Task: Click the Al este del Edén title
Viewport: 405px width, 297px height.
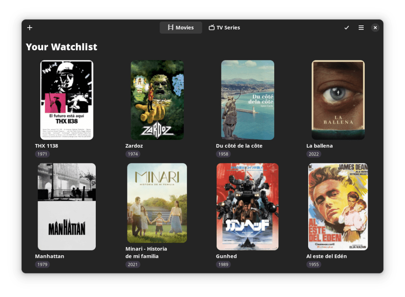Action: pos(326,256)
